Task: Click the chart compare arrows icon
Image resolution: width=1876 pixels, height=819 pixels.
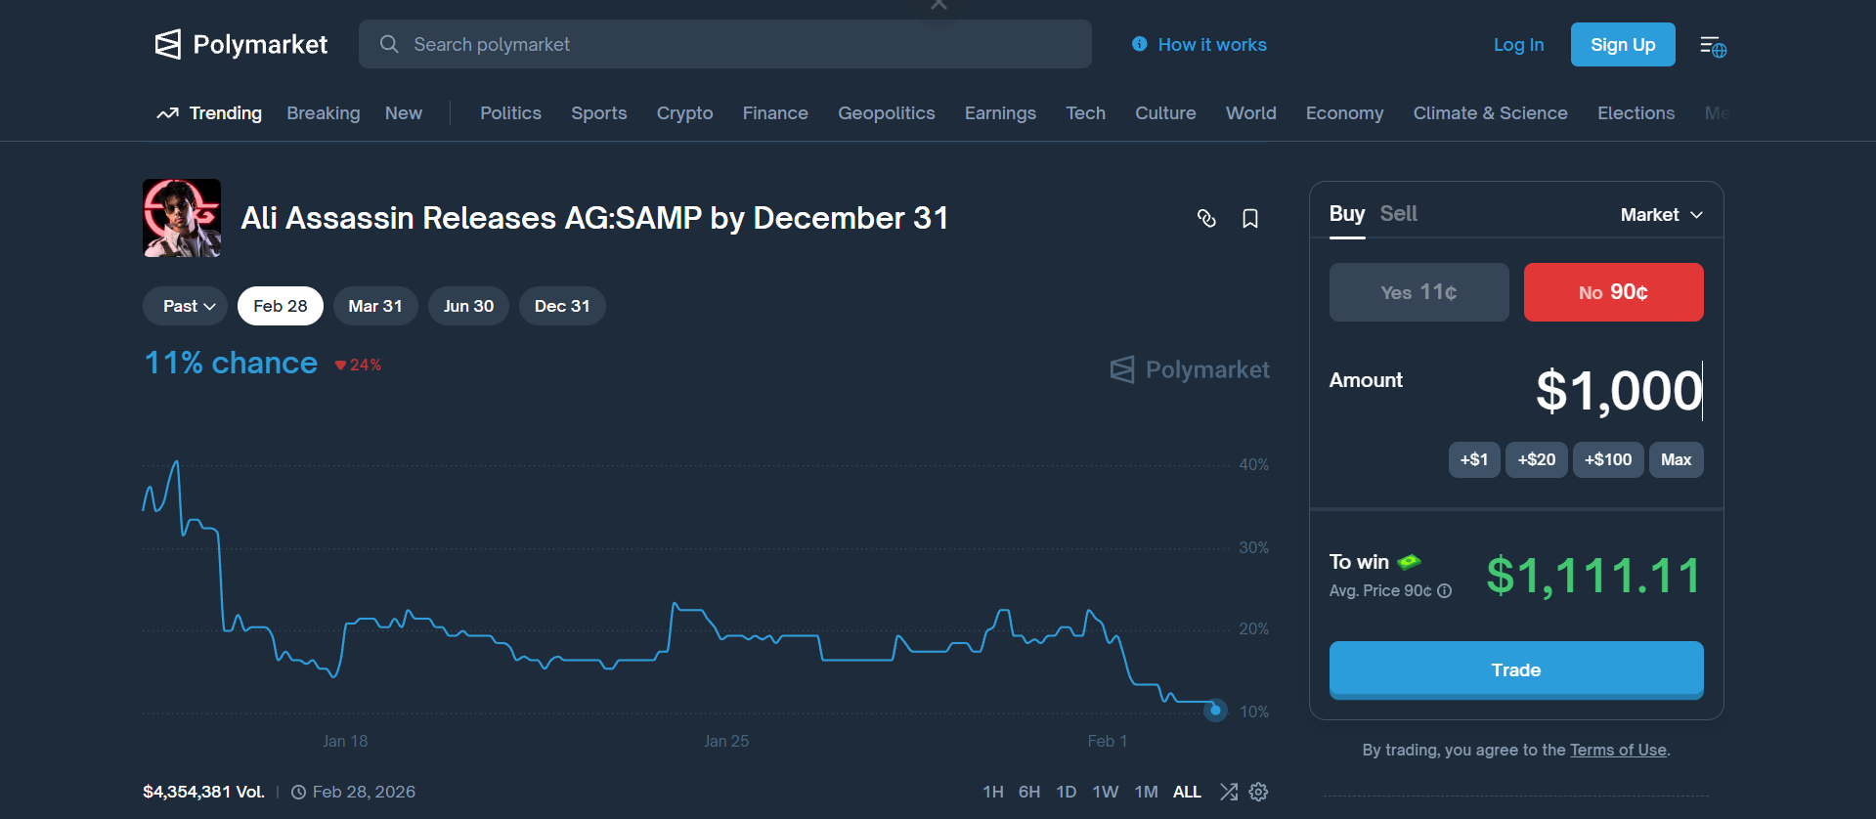Action: (x=1229, y=792)
